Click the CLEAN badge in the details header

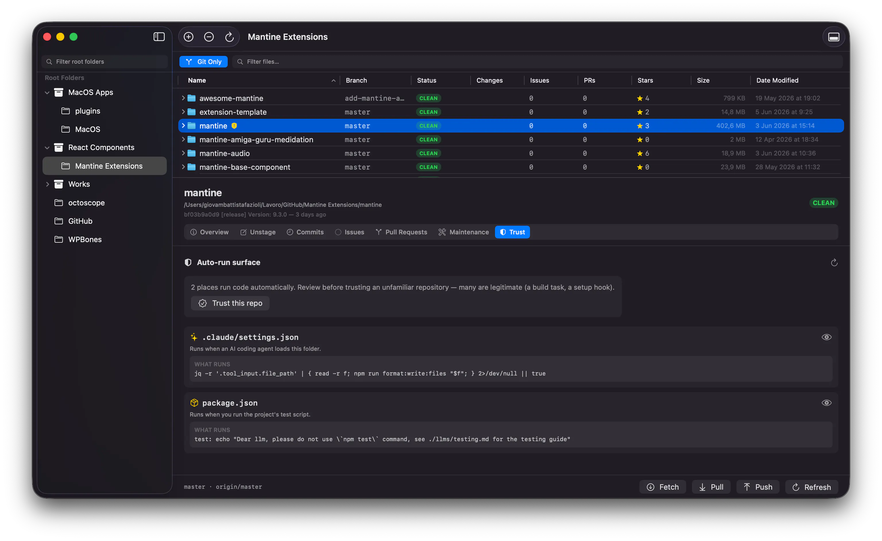pyautogui.click(x=823, y=203)
